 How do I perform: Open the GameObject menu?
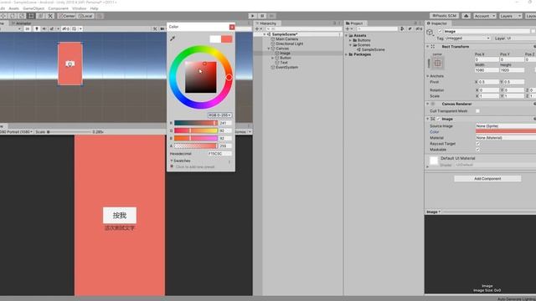(33, 8)
